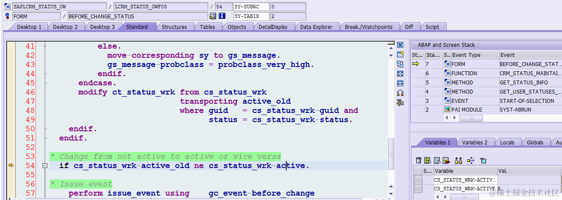Image resolution: width=562 pixels, height=200 pixels.
Task: Click the program icon beside SAPLCRM_STATUS_OW
Action: pyautogui.click(x=7, y=7)
